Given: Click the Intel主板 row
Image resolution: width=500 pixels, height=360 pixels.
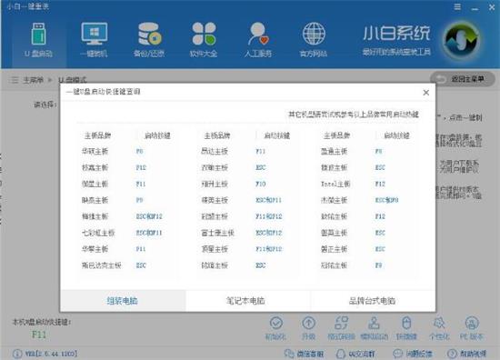Looking at the screenshot, I should tap(366, 184).
